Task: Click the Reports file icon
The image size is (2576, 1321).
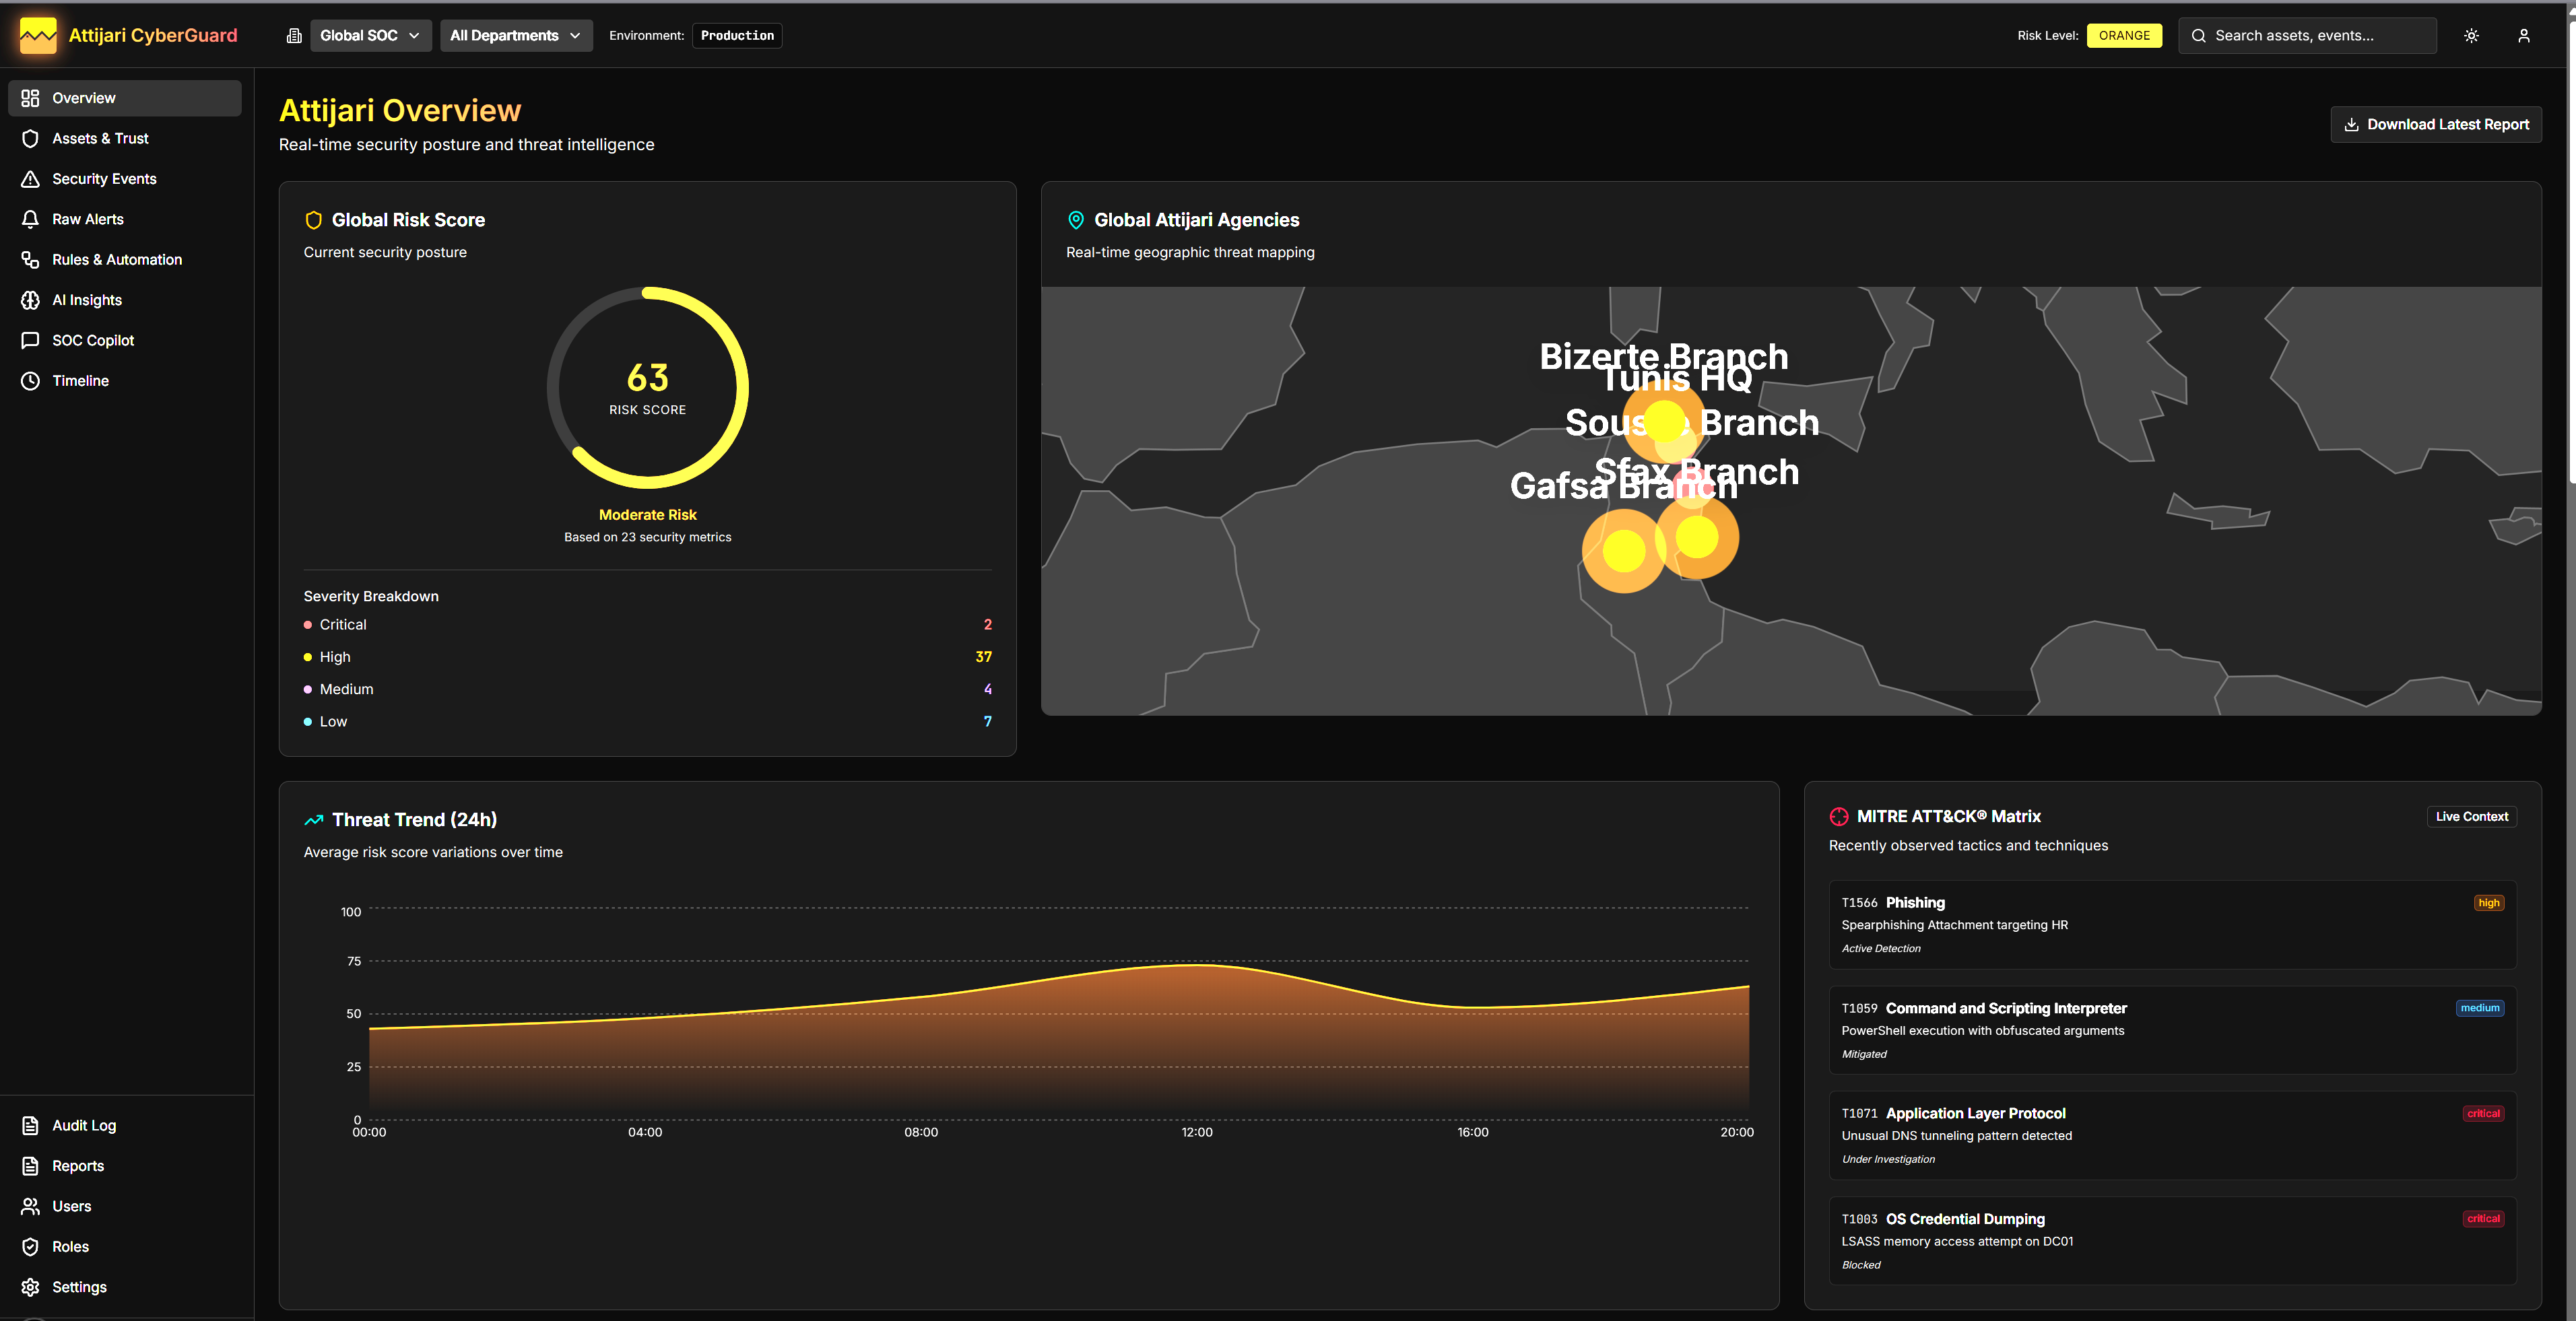Action: [30, 1166]
